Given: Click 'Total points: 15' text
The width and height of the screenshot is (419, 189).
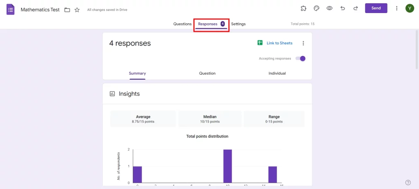Looking at the screenshot, I should point(302,24).
